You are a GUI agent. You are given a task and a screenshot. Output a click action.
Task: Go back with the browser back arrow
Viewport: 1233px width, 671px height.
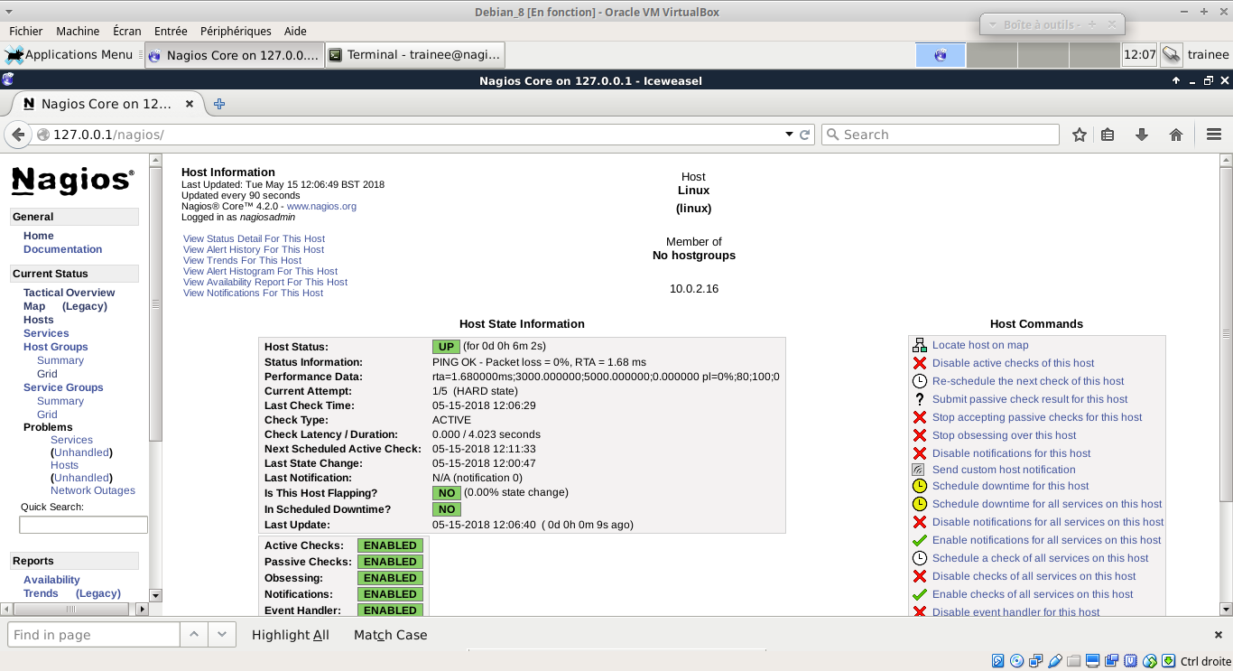[18, 135]
